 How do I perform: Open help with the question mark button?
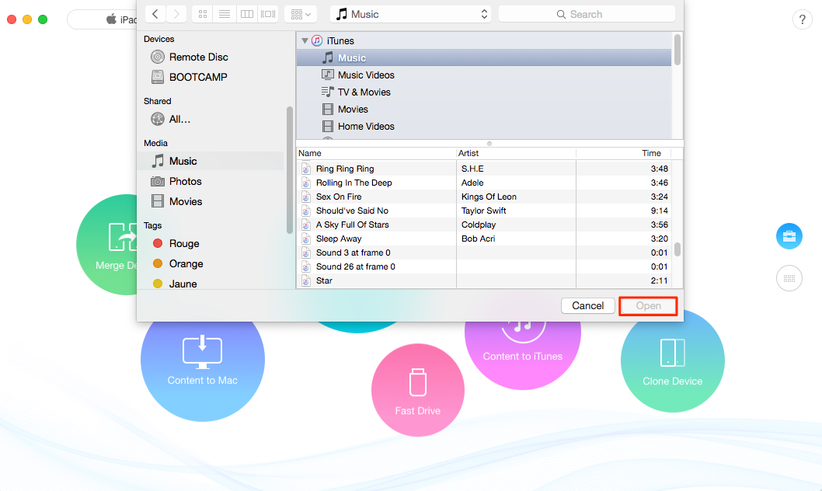pyautogui.click(x=802, y=20)
